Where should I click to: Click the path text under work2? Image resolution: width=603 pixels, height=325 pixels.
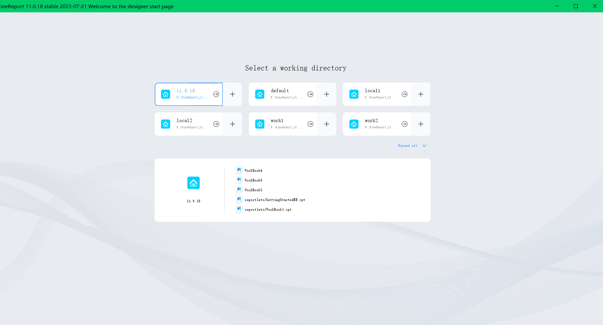381,127
